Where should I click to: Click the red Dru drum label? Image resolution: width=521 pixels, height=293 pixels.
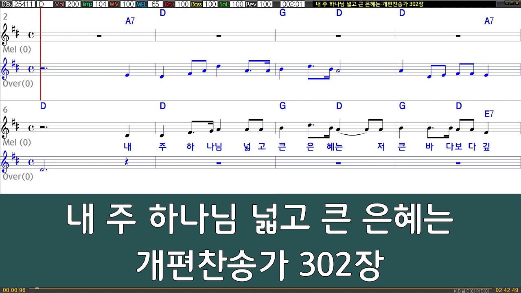169,4
